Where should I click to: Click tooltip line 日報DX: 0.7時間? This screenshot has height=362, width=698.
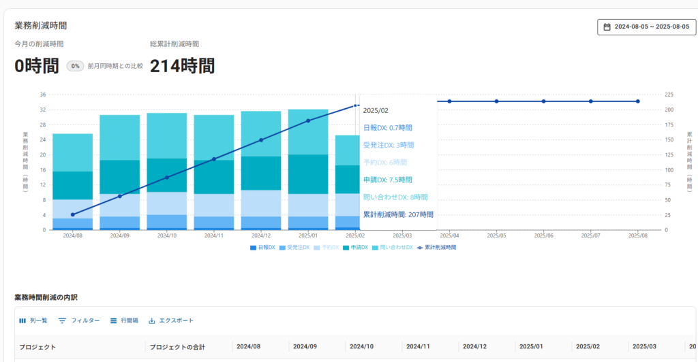pyautogui.click(x=388, y=128)
